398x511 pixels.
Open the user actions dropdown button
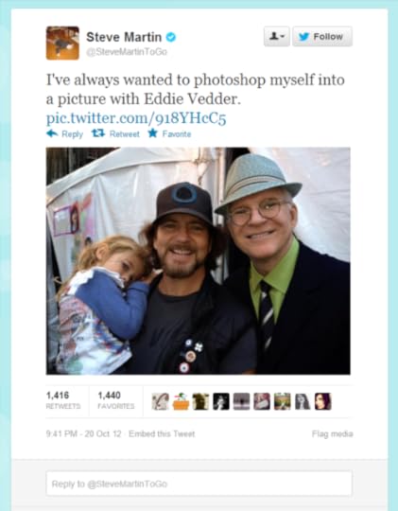[276, 36]
